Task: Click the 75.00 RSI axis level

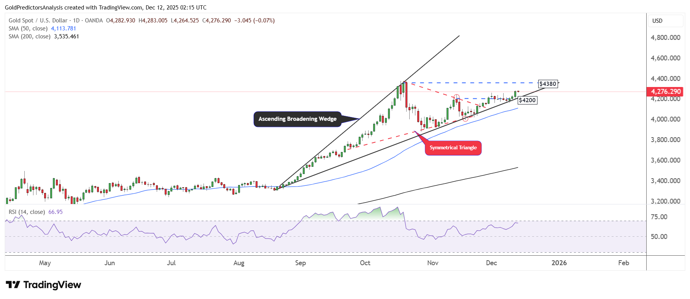Action: (659, 217)
